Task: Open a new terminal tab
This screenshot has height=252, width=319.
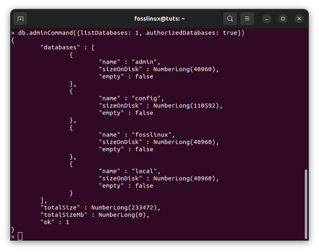Action: (x=20, y=19)
